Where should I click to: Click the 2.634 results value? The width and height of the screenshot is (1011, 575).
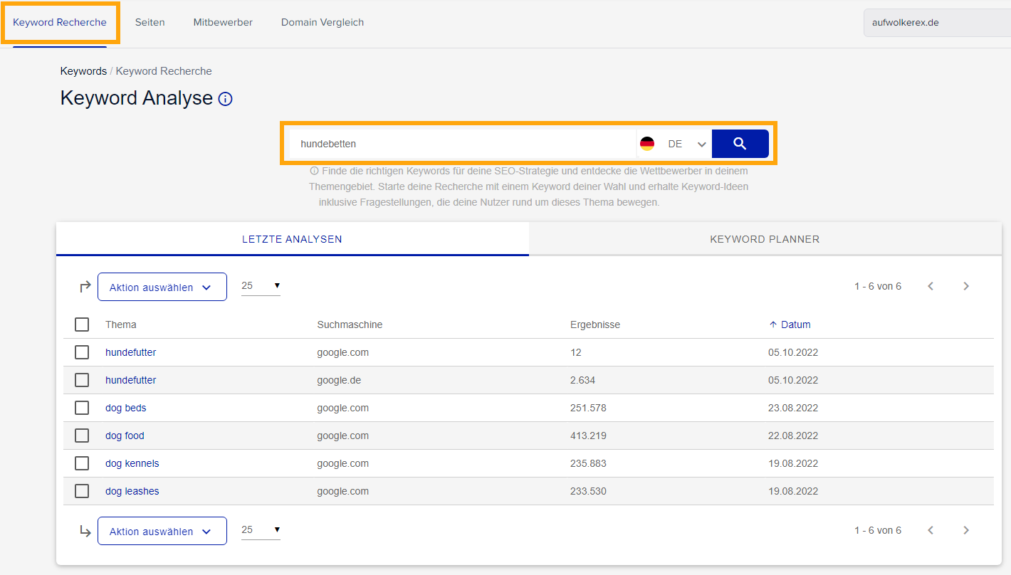[x=582, y=380]
